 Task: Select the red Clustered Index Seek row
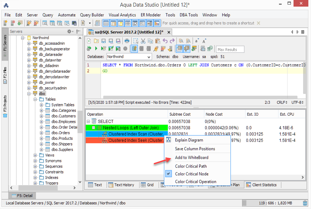132,140
